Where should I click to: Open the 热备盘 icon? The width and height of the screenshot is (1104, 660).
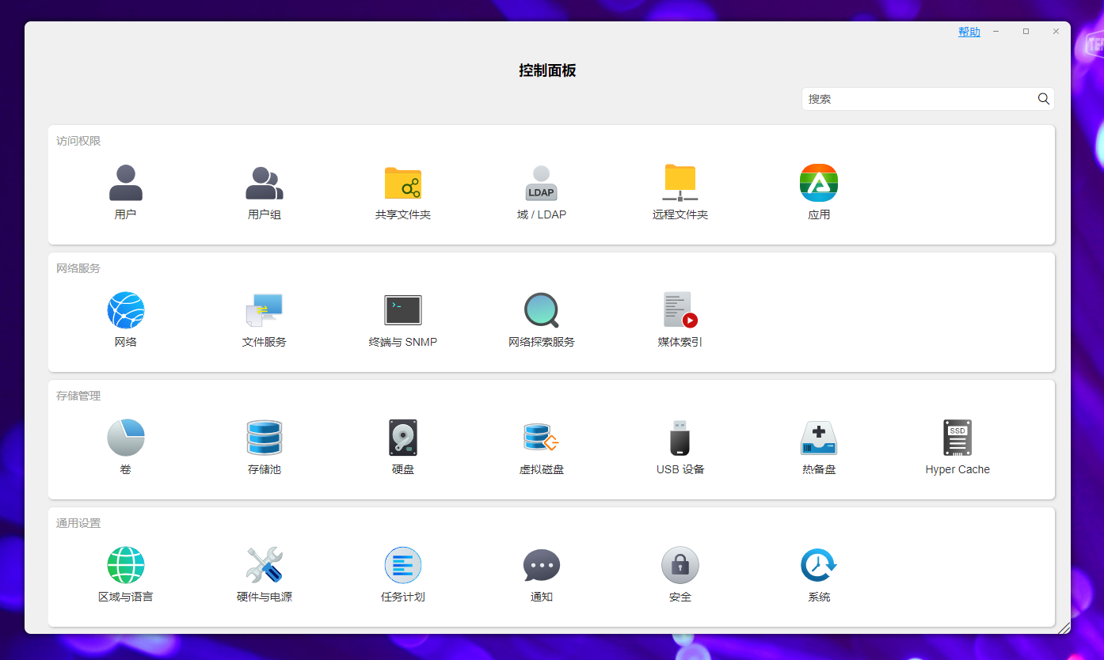pos(819,438)
